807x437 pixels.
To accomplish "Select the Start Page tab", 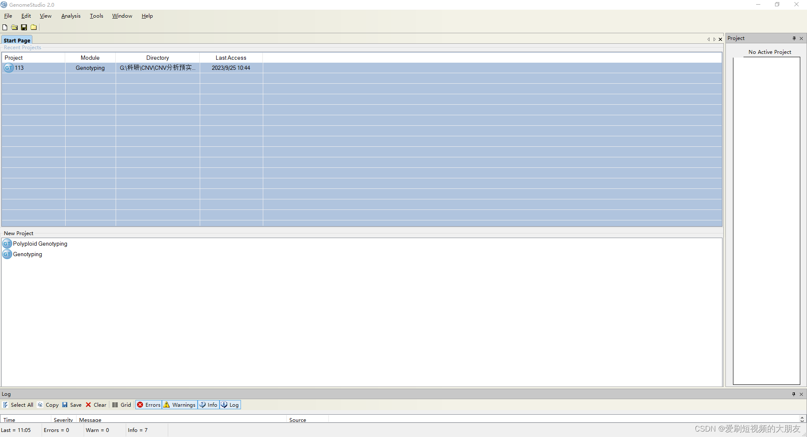I will tap(17, 40).
